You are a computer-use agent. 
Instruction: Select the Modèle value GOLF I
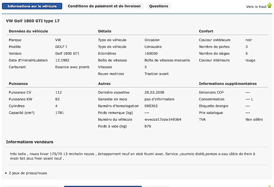61,47
